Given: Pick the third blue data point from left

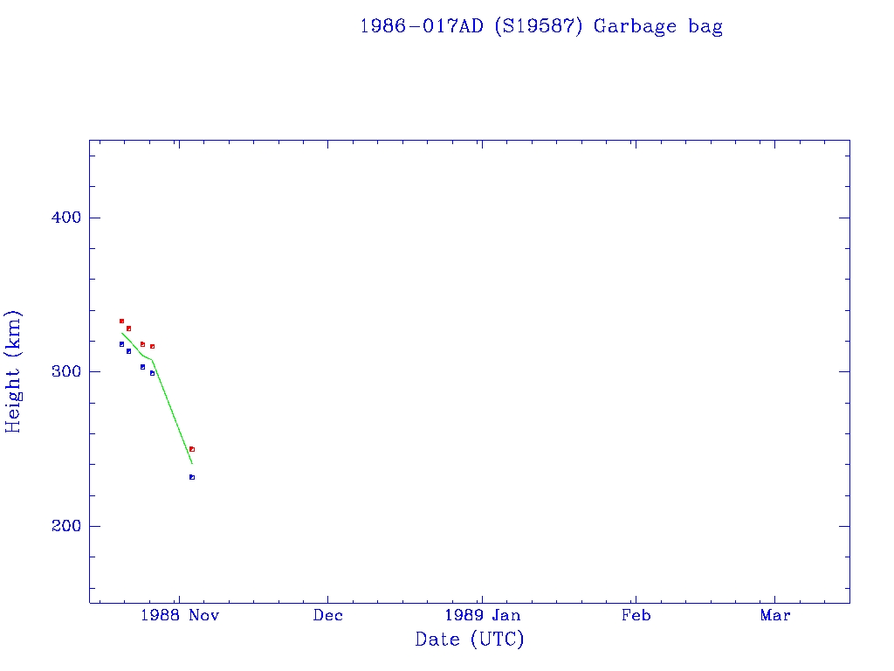Looking at the screenshot, I should pos(142,367).
